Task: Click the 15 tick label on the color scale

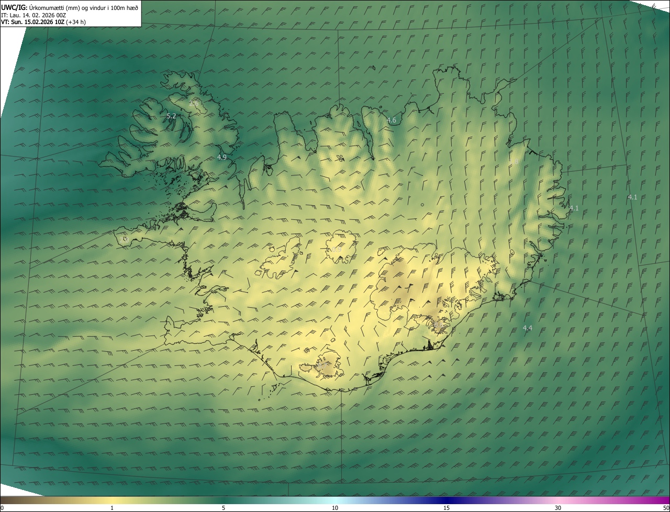Action: click(x=446, y=508)
